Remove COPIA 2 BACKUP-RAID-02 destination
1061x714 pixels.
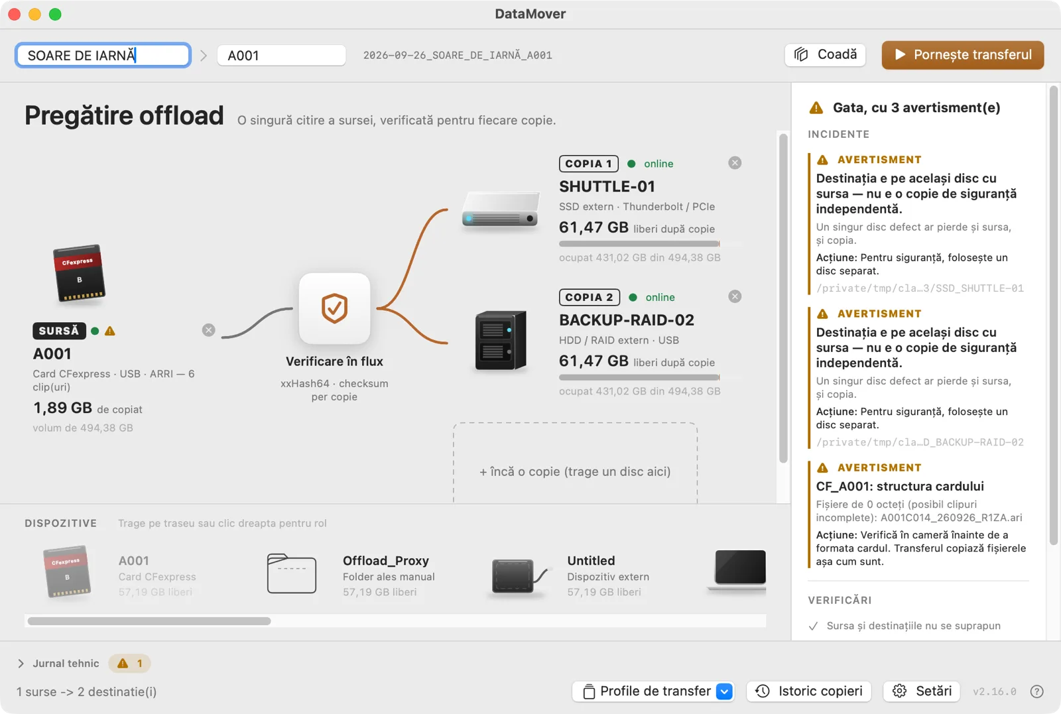click(x=735, y=296)
